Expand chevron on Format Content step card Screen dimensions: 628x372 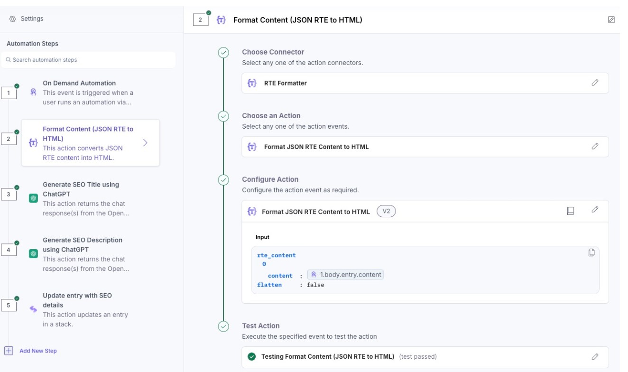(x=145, y=143)
